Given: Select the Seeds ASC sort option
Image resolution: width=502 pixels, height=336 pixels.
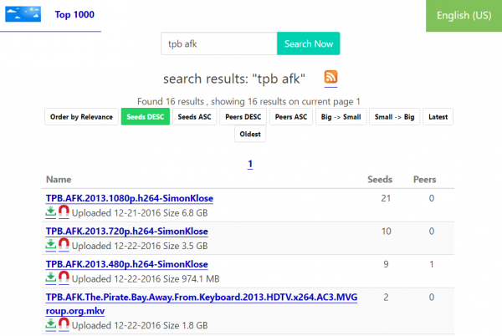Looking at the screenshot, I should click(194, 117).
